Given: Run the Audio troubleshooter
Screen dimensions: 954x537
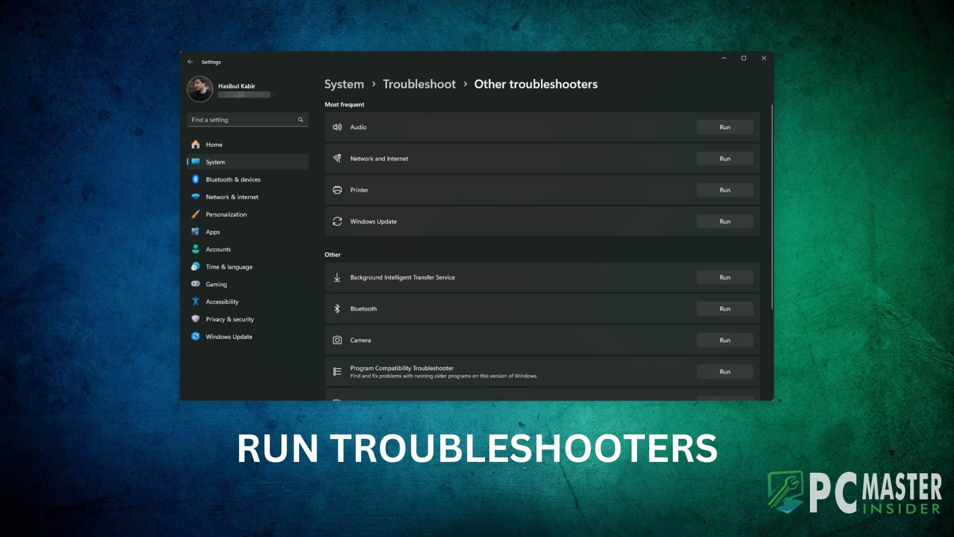Looking at the screenshot, I should (724, 127).
